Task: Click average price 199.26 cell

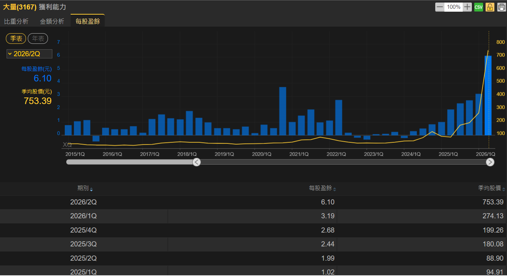Action: [x=493, y=230]
